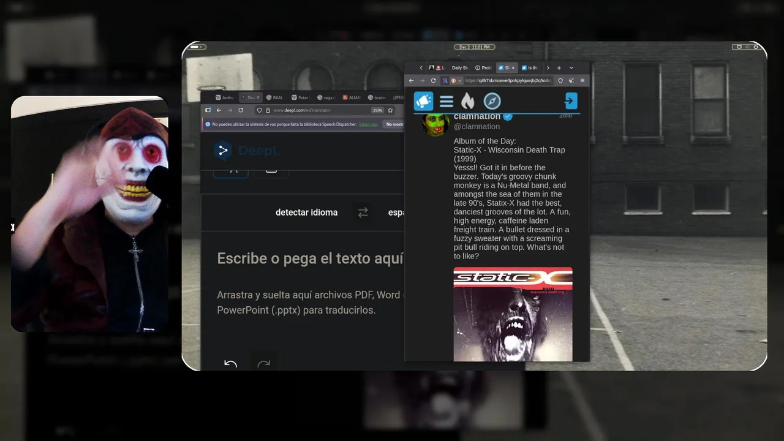Viewport: 784px width, 441px height.
Task: Click the redo arrow in DeepL
Action: (264, 364)
